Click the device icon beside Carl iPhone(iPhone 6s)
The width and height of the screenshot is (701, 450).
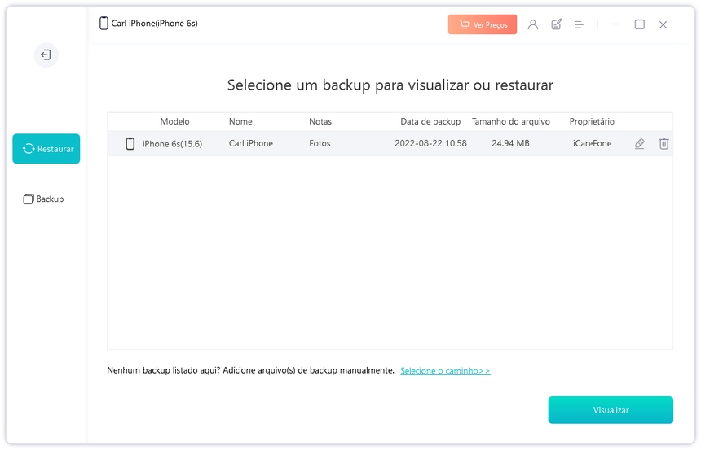[104, 24]
